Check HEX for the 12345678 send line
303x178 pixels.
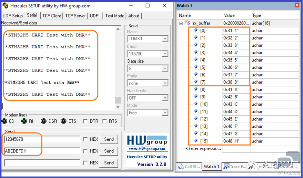pyautogui.click(x=86, y=139)
